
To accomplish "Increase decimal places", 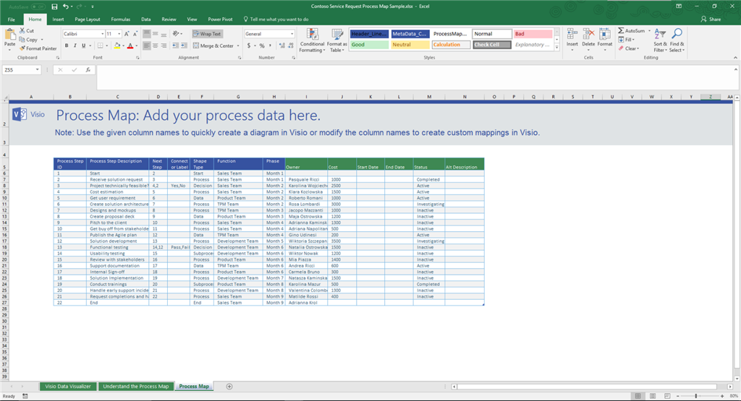I will tap(282, 46).
